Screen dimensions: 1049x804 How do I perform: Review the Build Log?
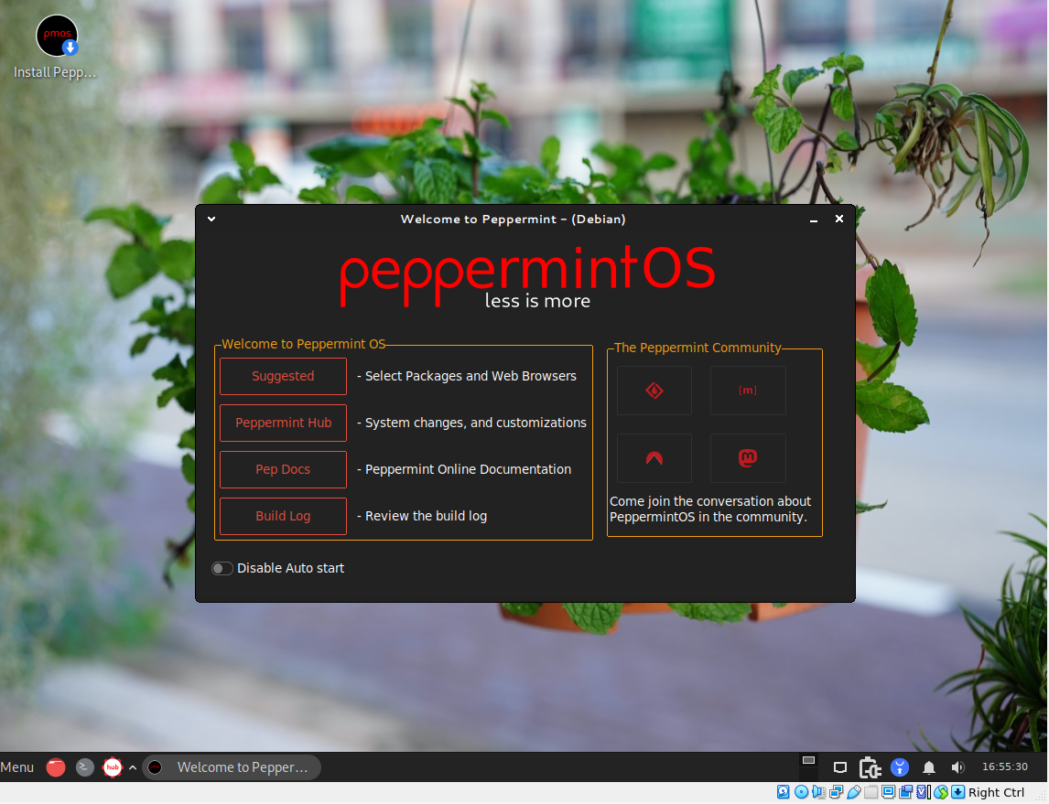pos(283,516)
